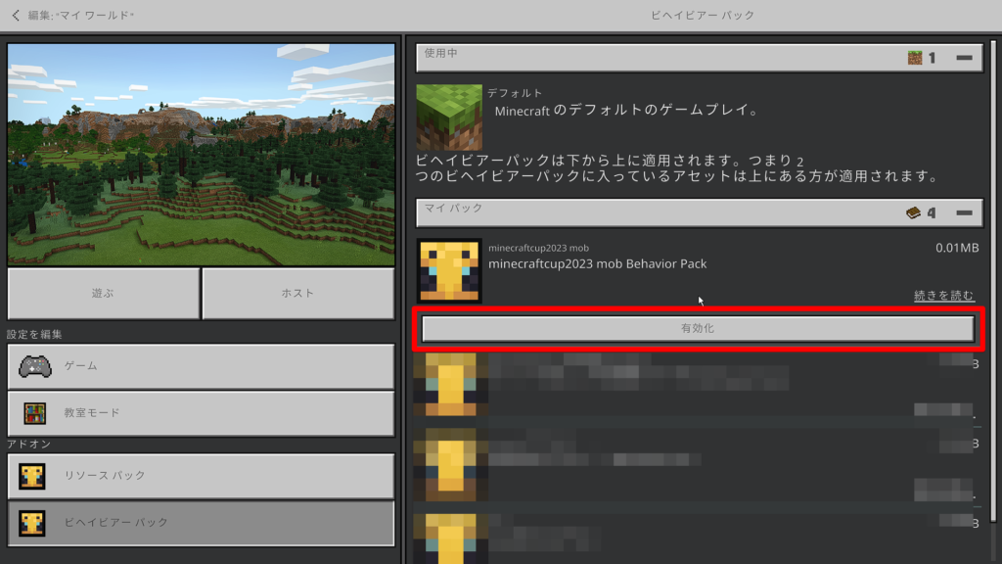Open the 教室モード settings tab
1002x564 pixels.
[x=201, y=413]
